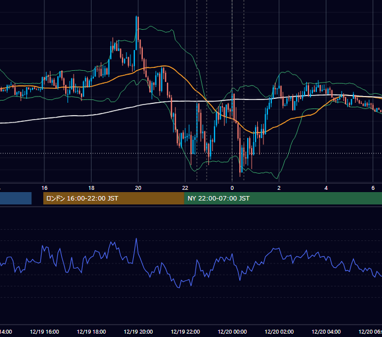Click the hour 18 axis label
Image resolution: width=382 pixels, height=337 pixels.
[92, 188]
